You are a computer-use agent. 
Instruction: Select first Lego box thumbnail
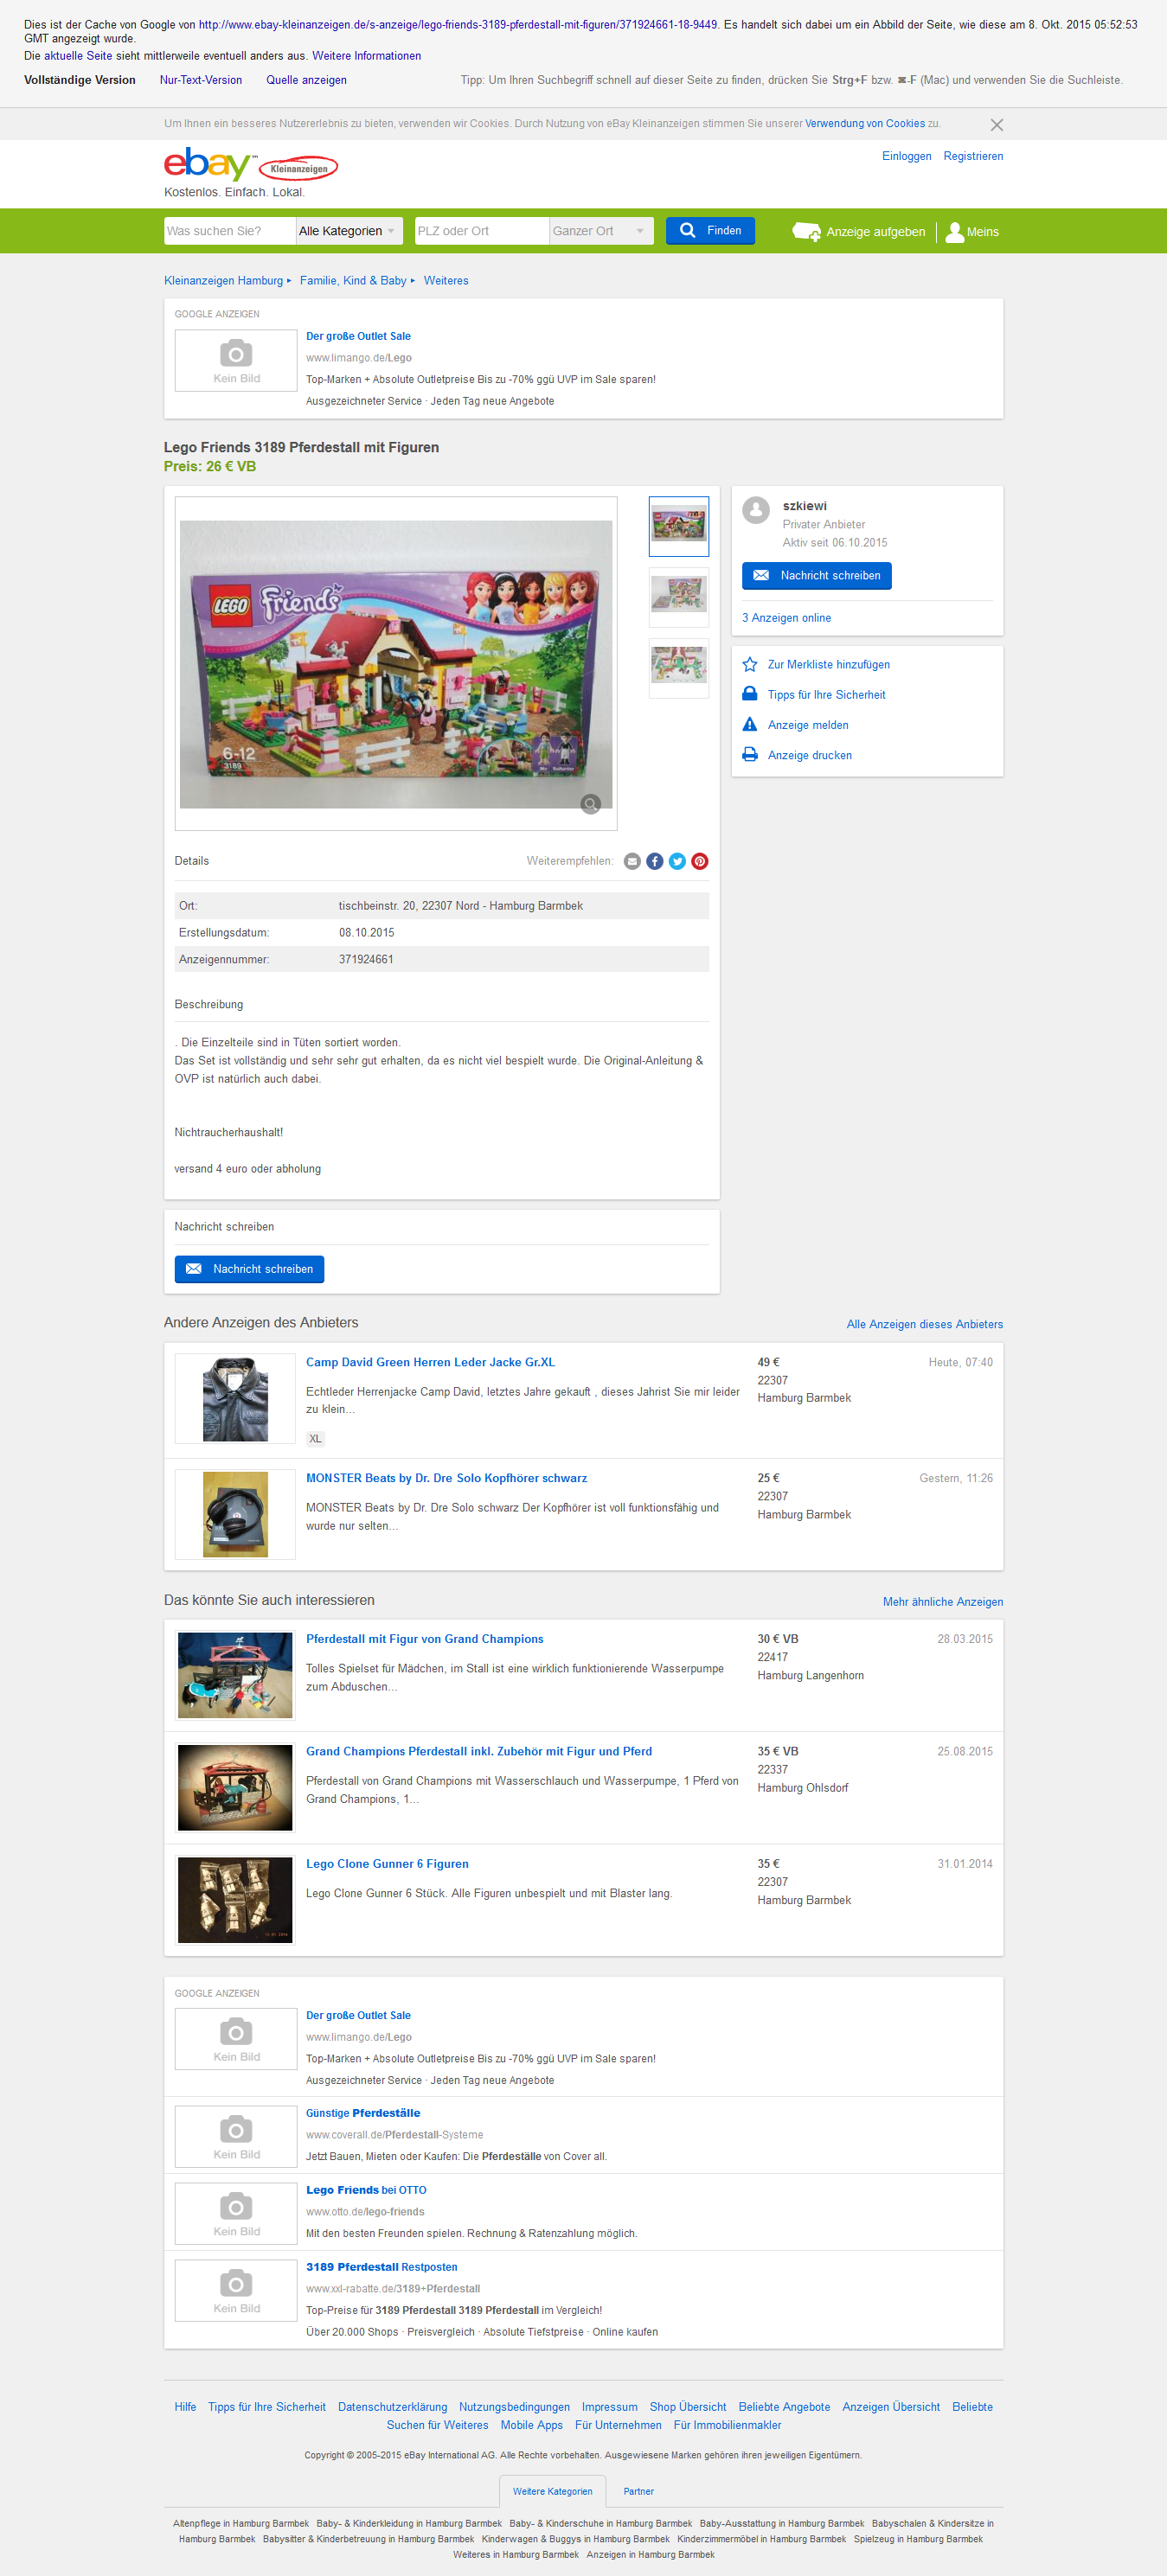pyautogui.click(x=679, y=526)
